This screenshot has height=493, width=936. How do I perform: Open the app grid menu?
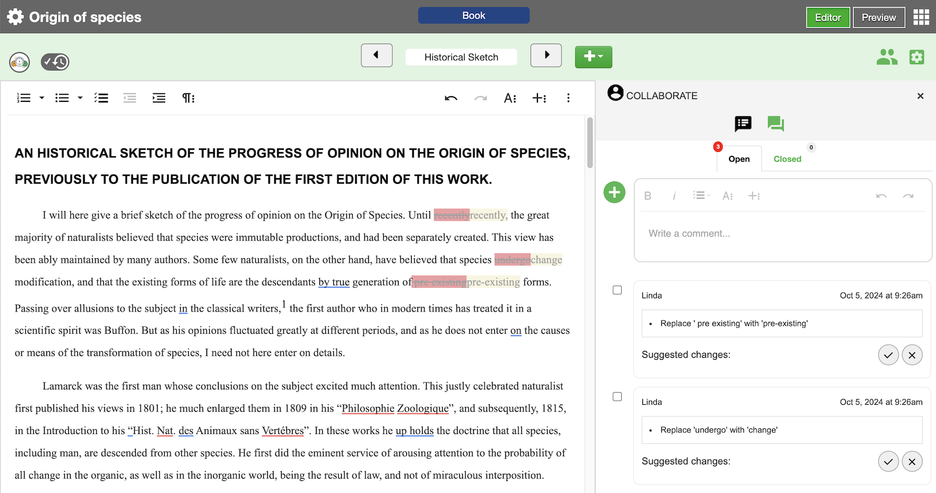921,17
